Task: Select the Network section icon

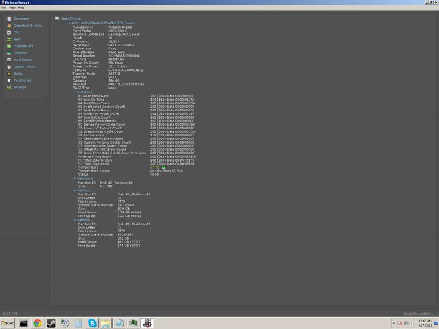Action: pyautogui.click(x=9, y=87)
